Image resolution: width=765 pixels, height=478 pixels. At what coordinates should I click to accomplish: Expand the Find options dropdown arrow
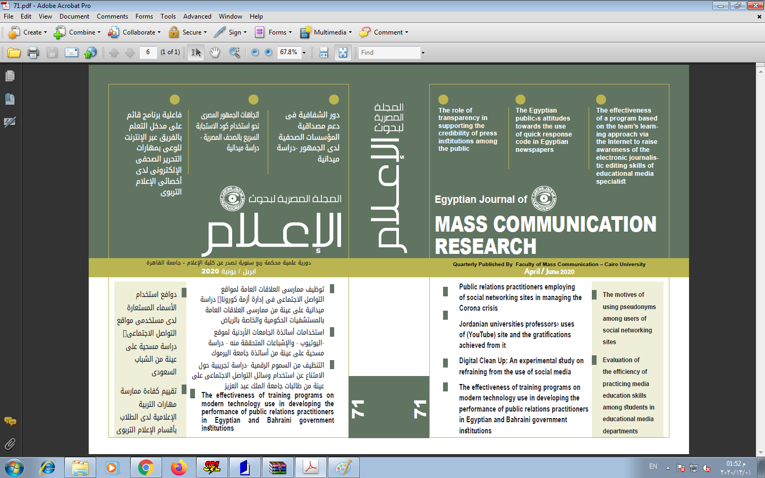(x=423, y=53)
